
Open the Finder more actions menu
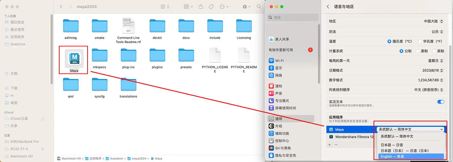224,6
